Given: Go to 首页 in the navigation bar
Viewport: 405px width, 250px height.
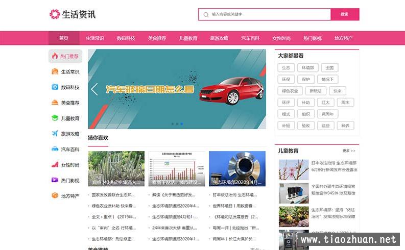Looking at the screenshot, I should pos(64,38).
